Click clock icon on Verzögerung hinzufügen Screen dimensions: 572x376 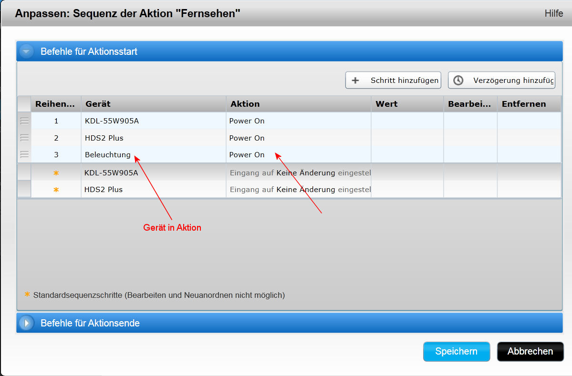(x=458, y=81)
